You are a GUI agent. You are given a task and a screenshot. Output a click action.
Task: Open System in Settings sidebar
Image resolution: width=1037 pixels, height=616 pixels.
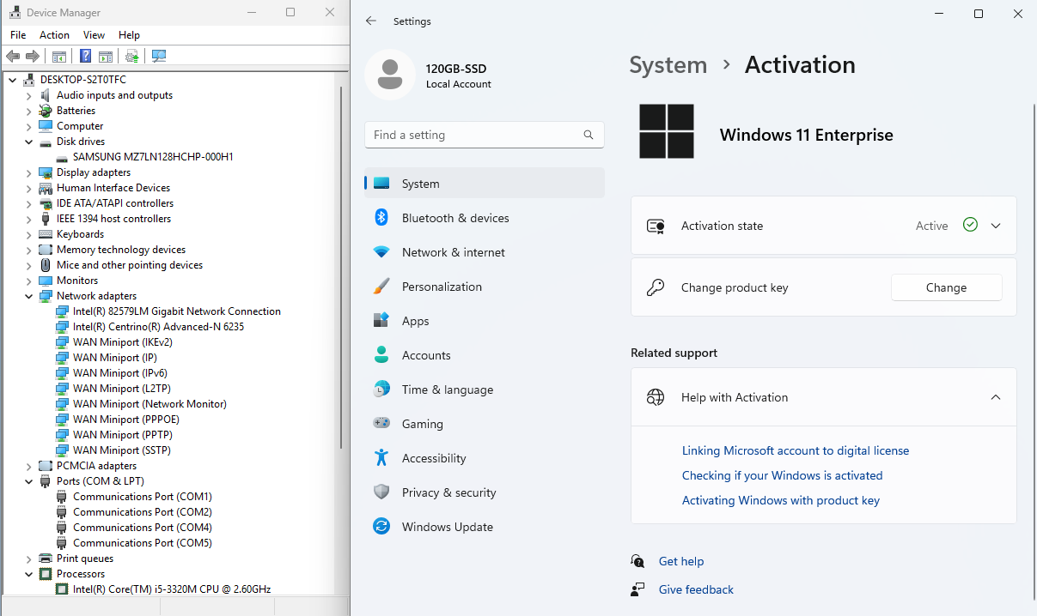click(485, 184)
